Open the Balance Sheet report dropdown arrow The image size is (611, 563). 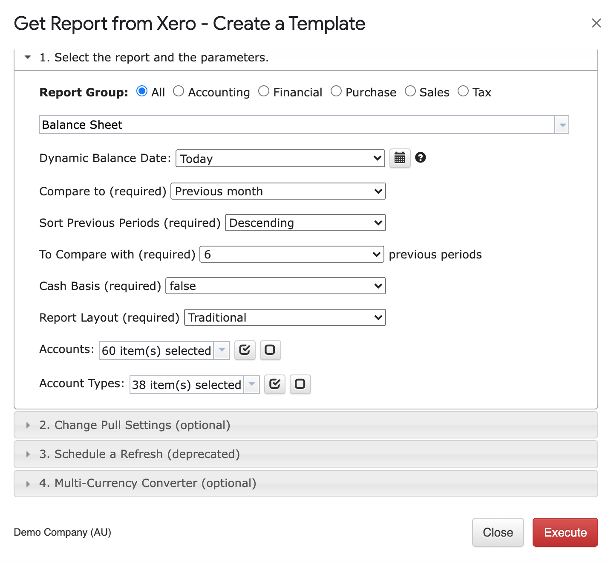coord(562,125)
